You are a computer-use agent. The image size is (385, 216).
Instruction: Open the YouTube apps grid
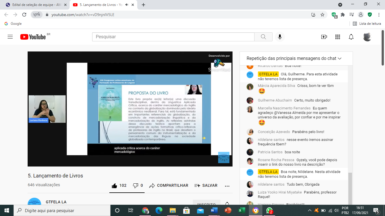pyautogui.click(x=338, y=37)
